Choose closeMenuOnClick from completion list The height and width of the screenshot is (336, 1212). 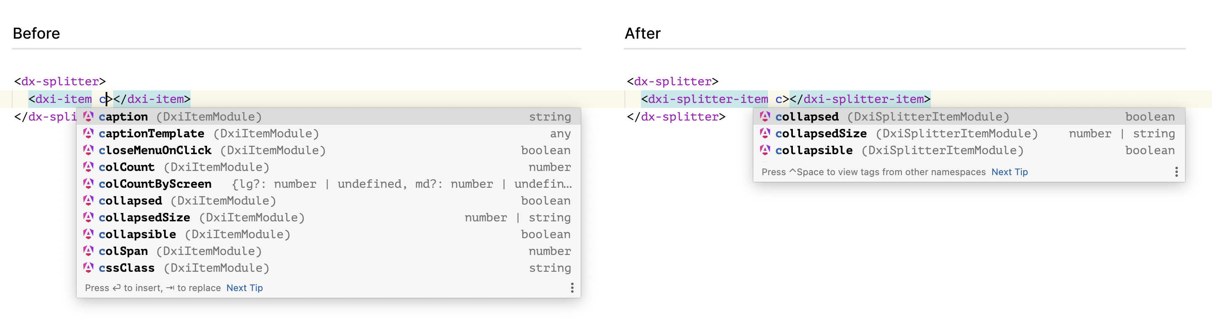click(x=328, y=150)
